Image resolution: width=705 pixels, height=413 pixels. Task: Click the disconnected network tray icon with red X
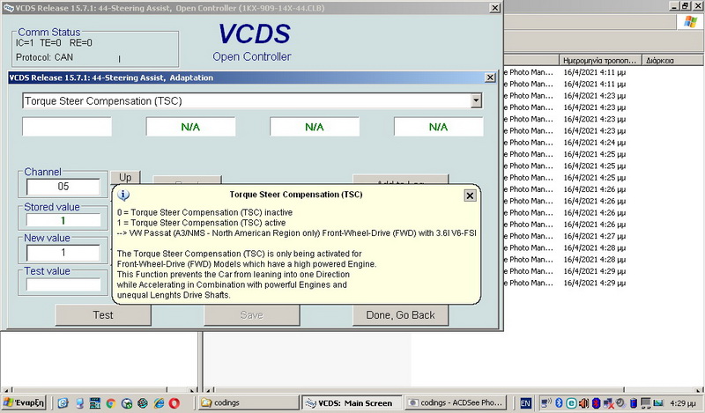click(x=608, y=402)
